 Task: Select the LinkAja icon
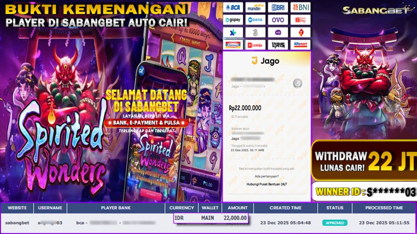255,45
